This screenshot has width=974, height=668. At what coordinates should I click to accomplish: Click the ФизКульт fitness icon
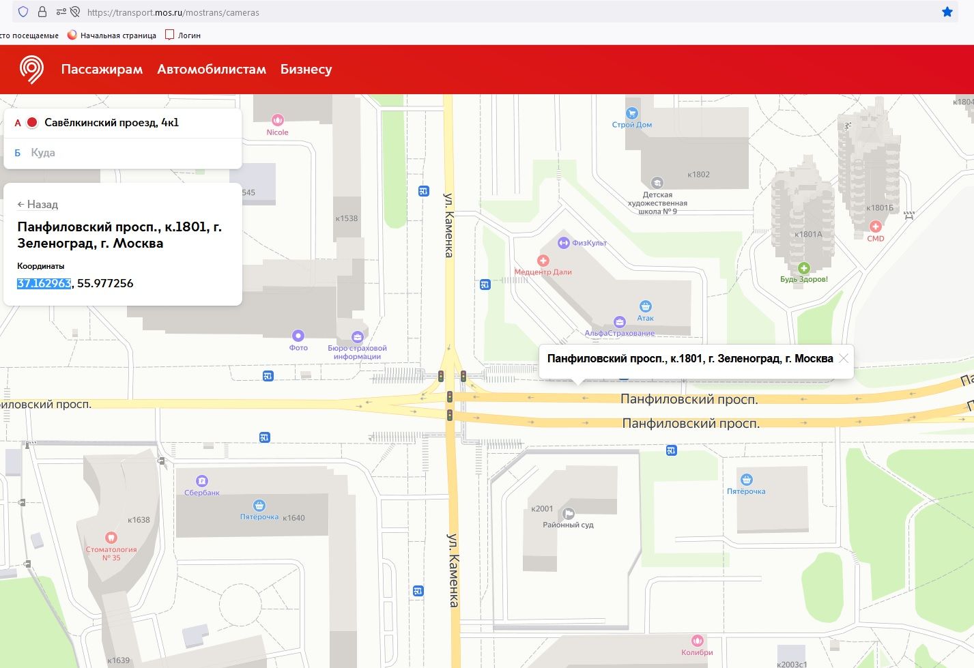point(564,243)
